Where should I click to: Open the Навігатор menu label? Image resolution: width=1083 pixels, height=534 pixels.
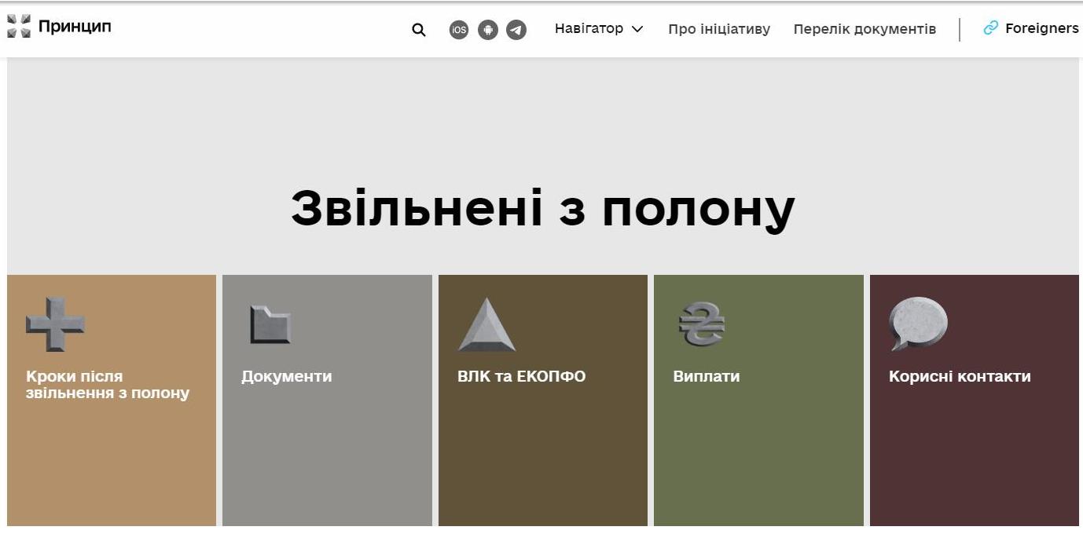click(589, 28)
